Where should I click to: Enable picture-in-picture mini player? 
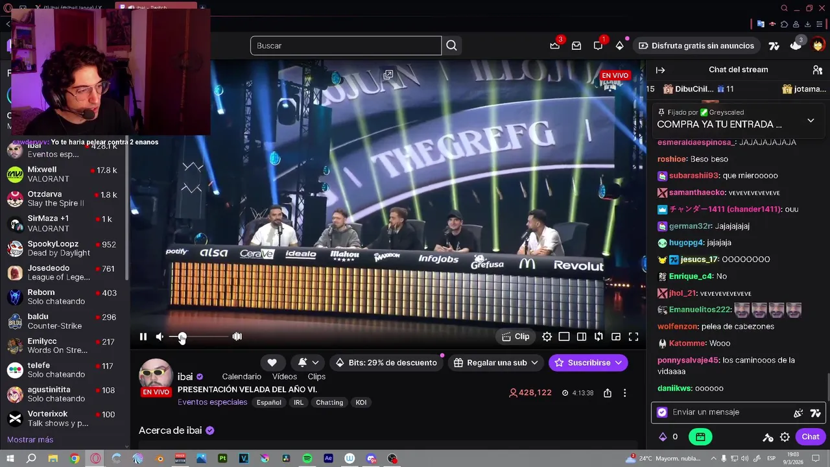(616, 337)
